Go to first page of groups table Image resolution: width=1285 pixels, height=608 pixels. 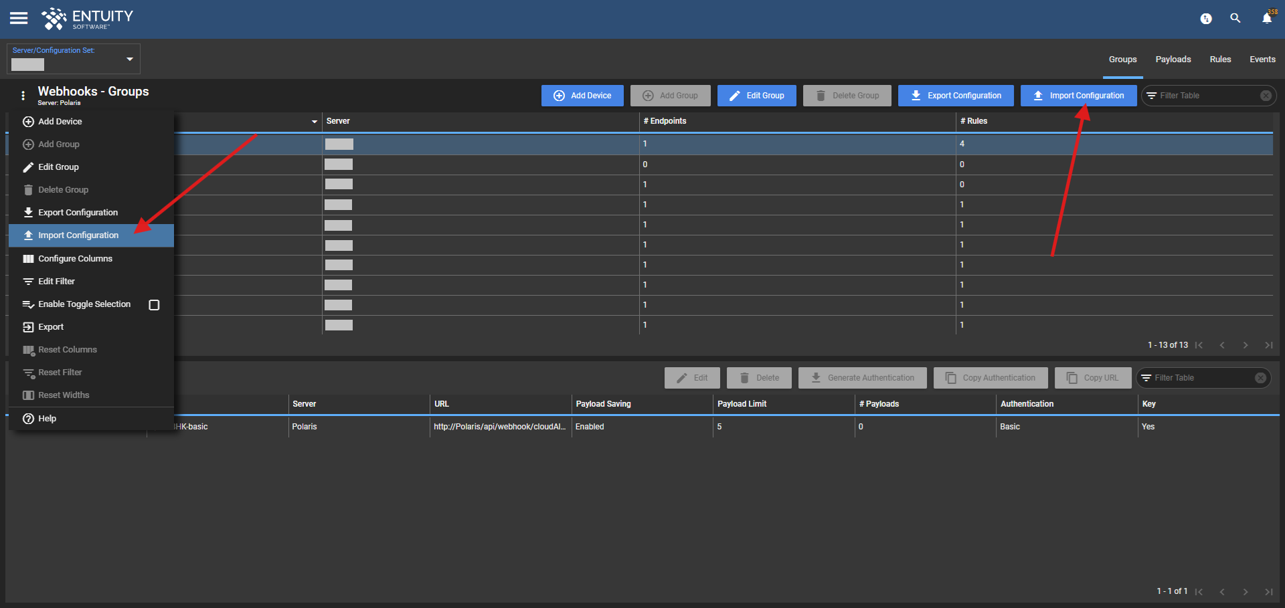point(1199,345)
